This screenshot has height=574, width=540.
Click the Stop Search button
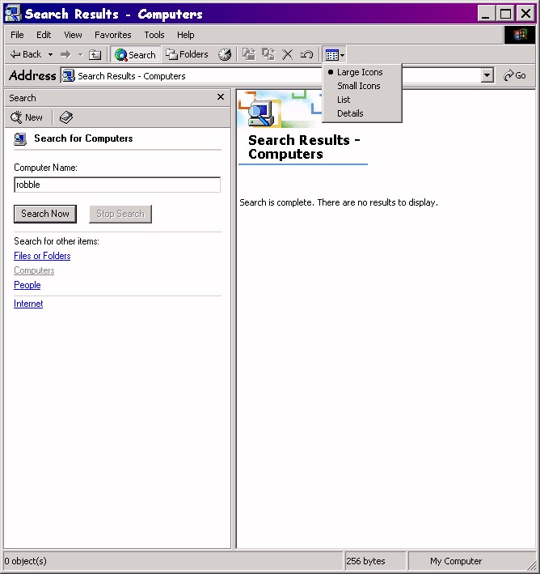pos(120,214)
